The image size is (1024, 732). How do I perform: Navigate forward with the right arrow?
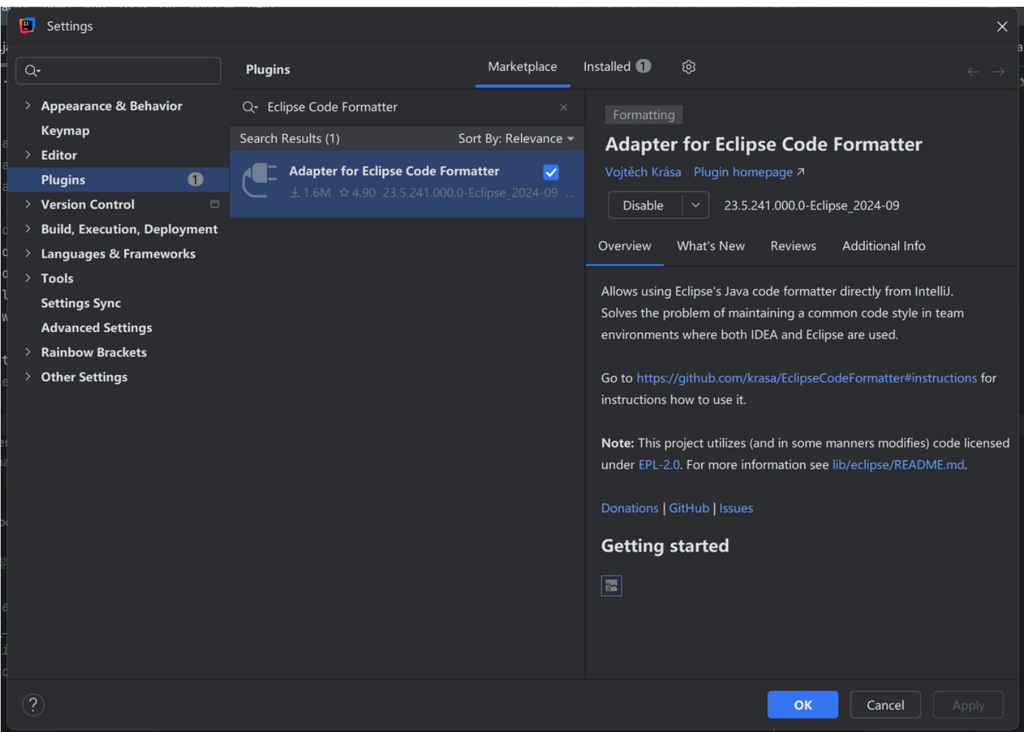coord(998,72)
